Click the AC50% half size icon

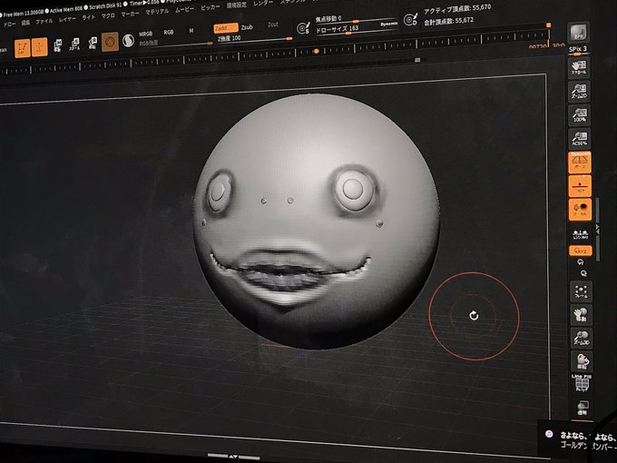point(580,139)
